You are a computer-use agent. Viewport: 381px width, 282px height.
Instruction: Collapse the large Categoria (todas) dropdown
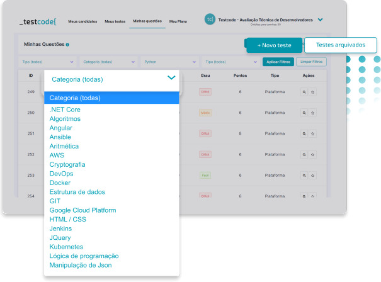[x=171, y=78]
